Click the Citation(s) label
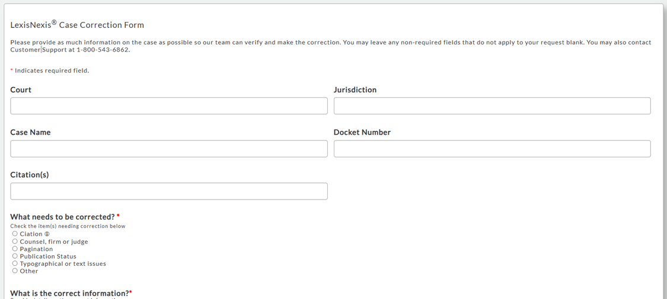 [x=30, y=175]
